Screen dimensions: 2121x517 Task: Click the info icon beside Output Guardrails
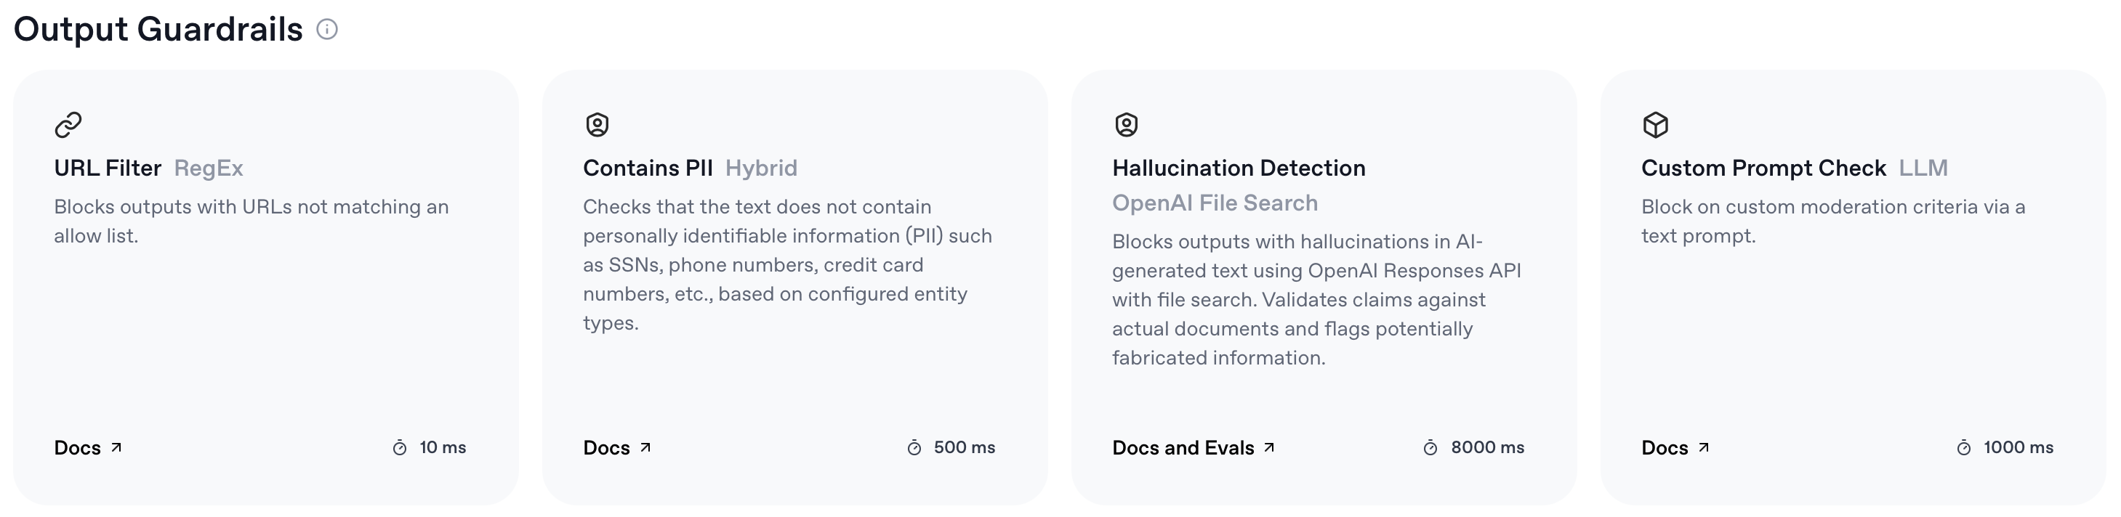(x=327, y=30)
